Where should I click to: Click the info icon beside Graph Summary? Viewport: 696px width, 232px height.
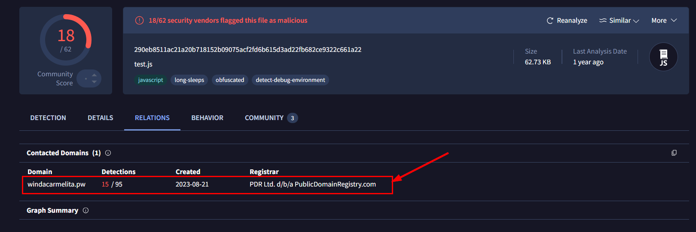[x=86, y=211]
